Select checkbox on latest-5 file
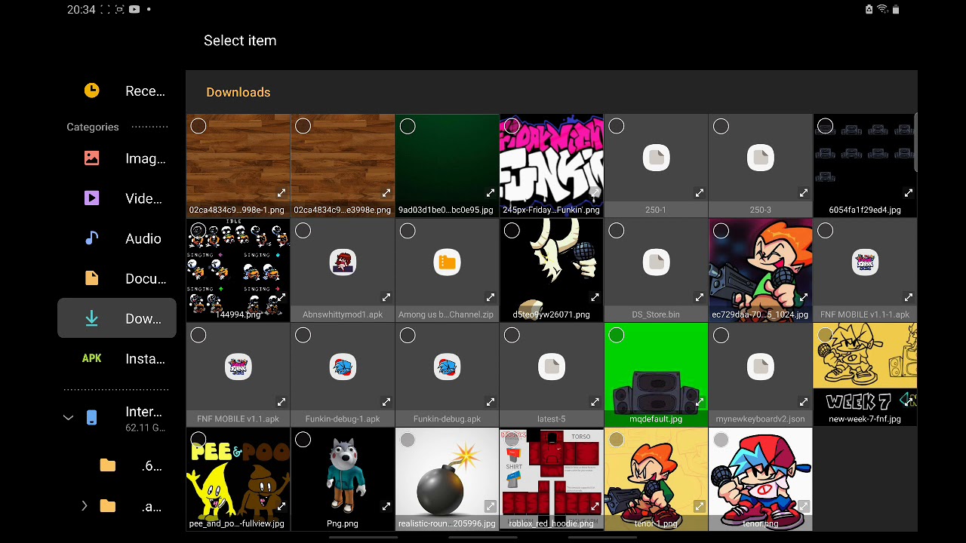The height and width of the screenshot is (543, 966). [x=512, y=335]
